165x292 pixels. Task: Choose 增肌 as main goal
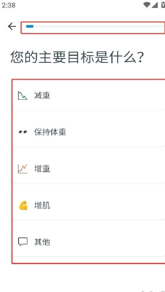tap(88, 205)
